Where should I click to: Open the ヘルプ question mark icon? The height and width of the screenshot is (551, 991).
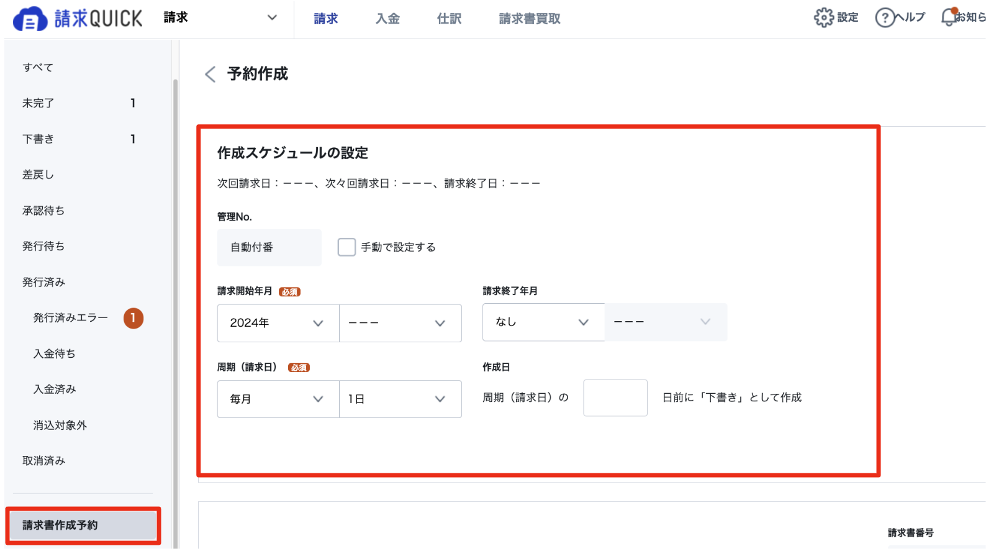click(x=884, y=18)
